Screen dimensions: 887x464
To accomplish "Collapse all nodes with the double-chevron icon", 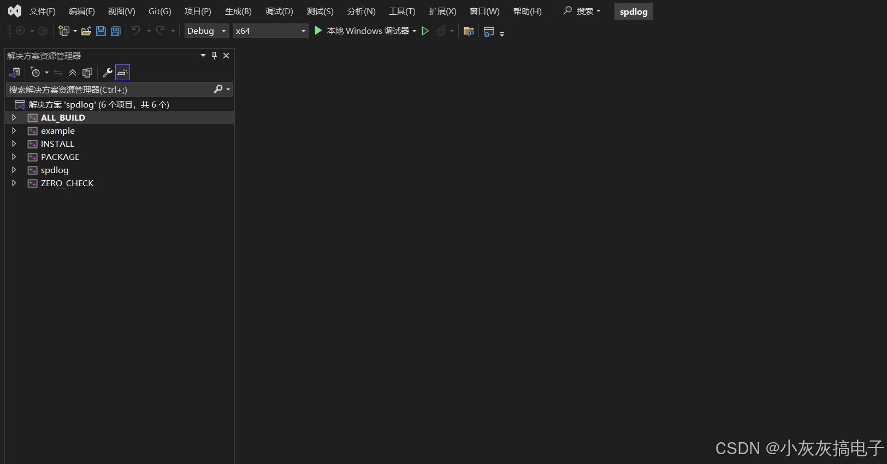I will 73,73.
